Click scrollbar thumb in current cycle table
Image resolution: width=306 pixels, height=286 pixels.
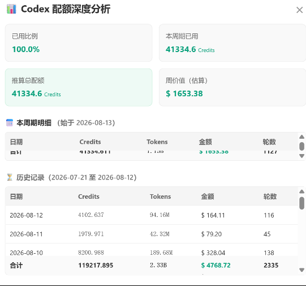[x=301, y=146]
